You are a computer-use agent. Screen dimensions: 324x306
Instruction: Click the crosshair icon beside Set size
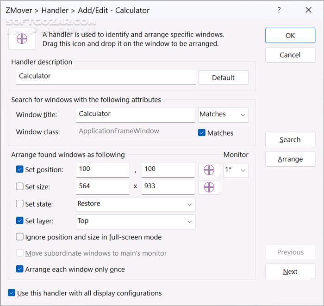tap(209, 187)
